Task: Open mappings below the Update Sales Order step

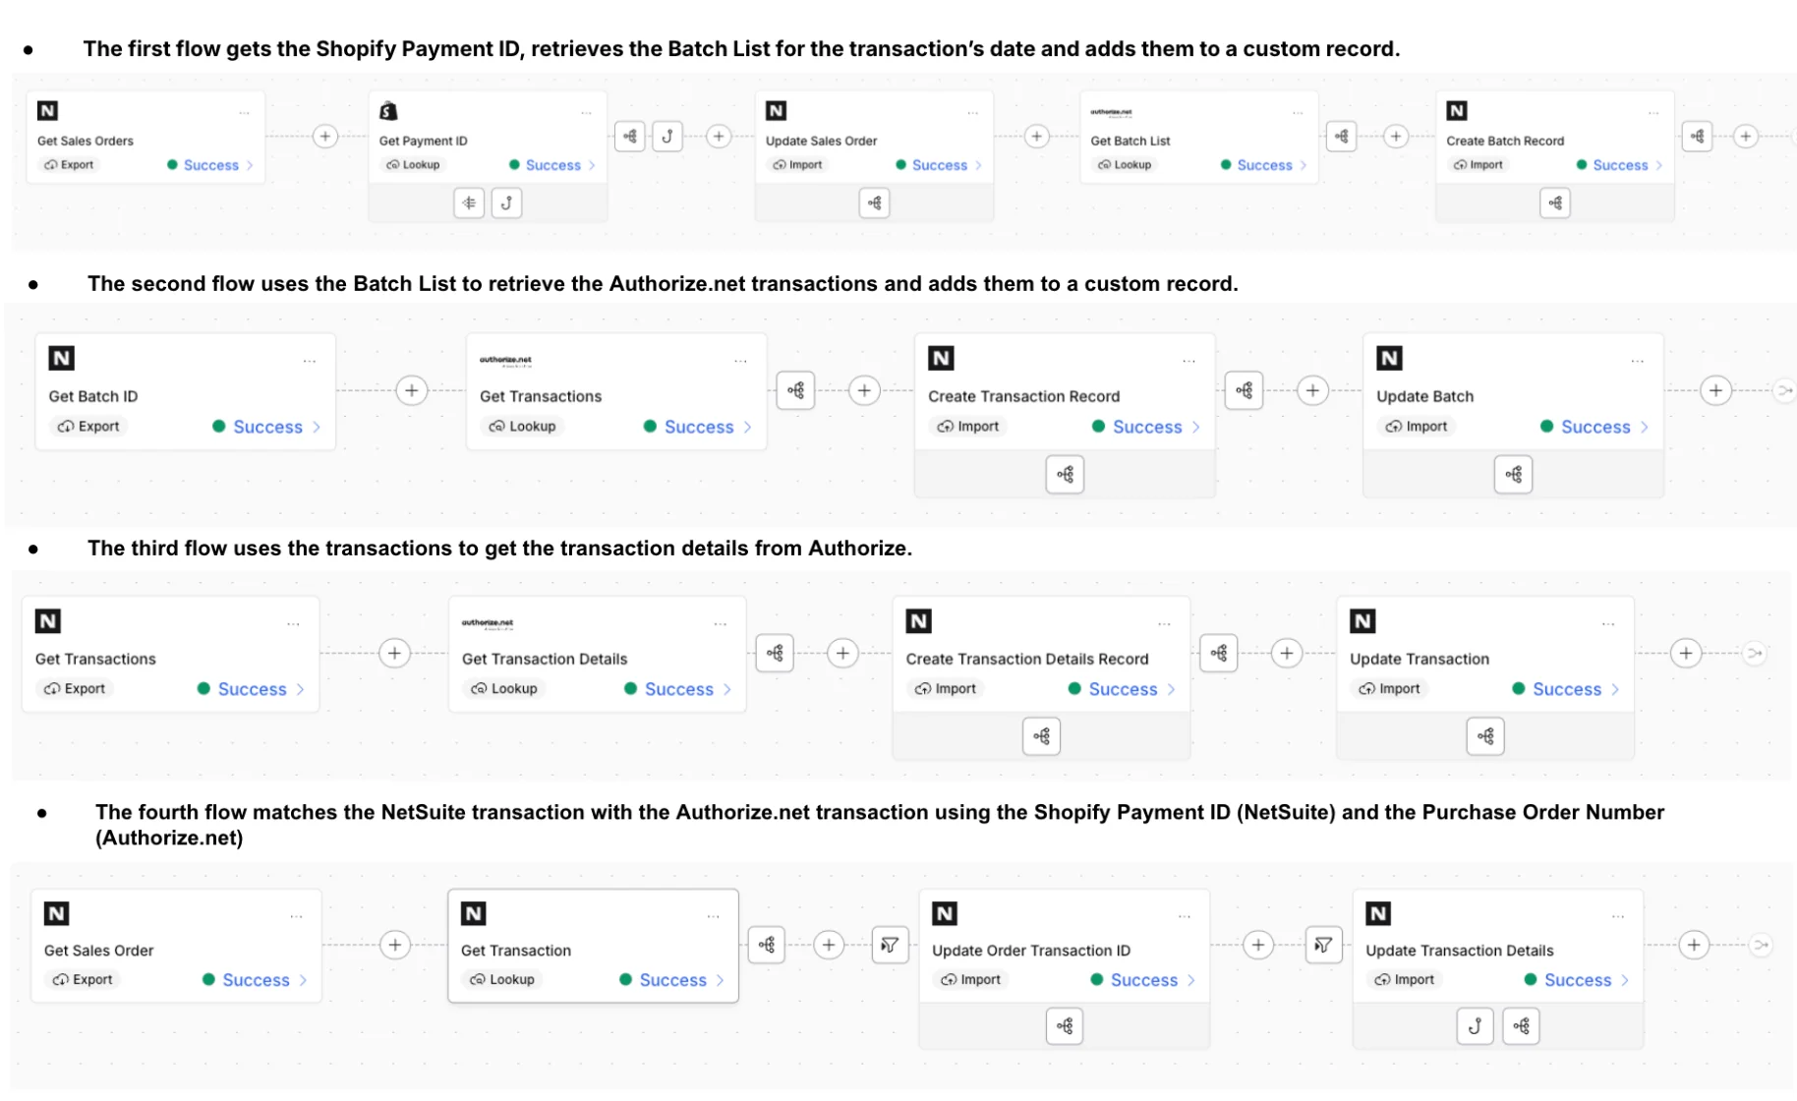Action: coord(874,203)
